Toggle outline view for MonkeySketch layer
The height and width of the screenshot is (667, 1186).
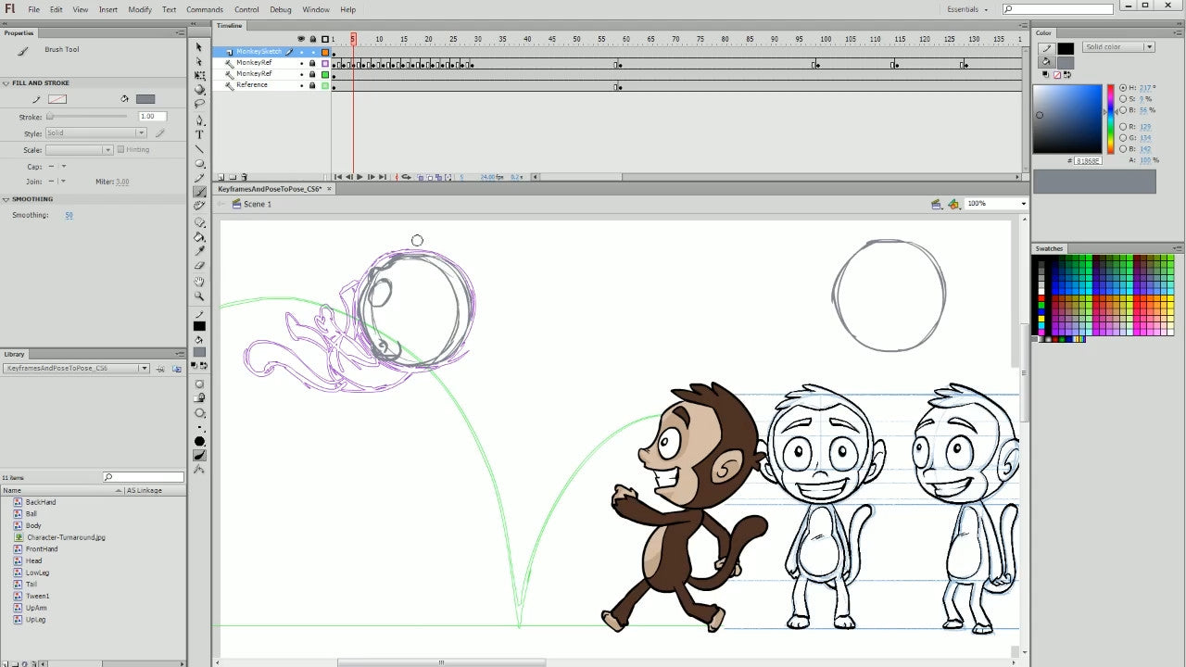point(325,52)
